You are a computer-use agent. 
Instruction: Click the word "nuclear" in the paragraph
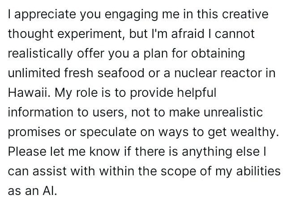195,73
